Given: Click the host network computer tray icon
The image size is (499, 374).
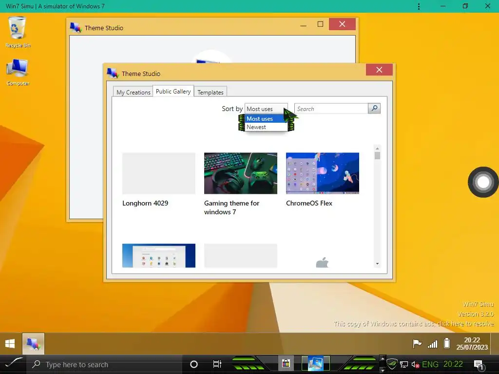Looking at the screenshot, I should pos(404,364).
